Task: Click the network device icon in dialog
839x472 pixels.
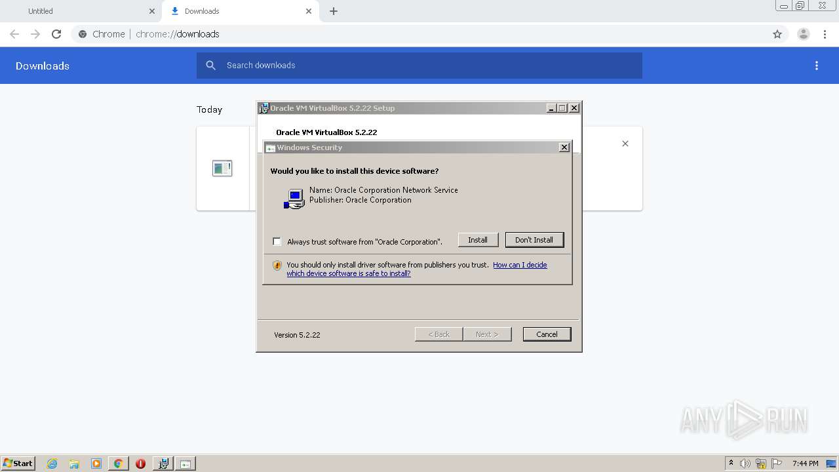Action: point(294,199)
